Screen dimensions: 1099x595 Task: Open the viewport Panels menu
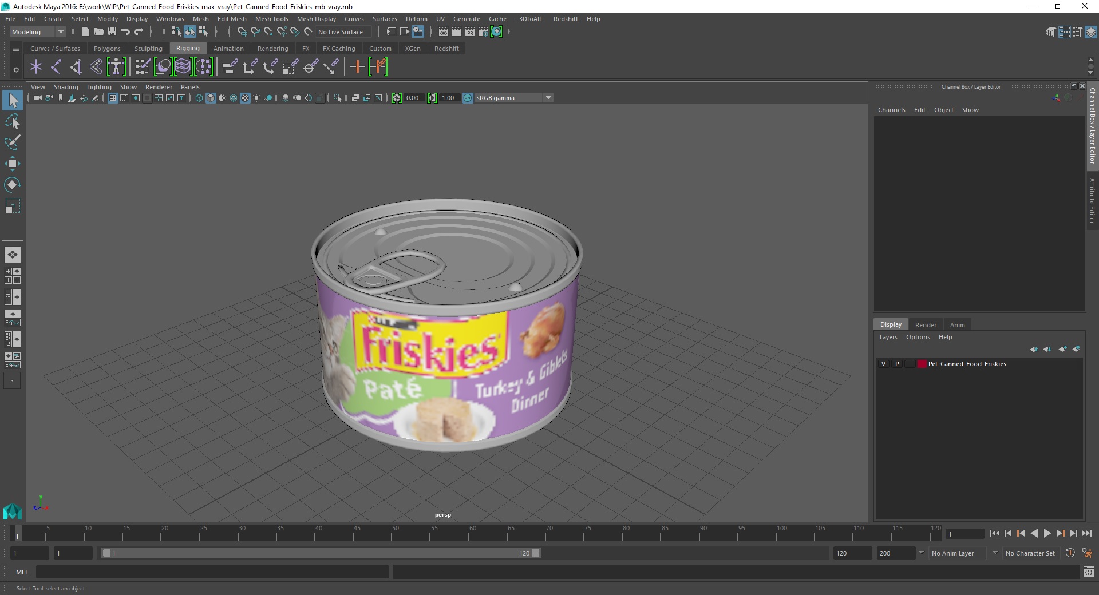pyautogui.click(x=190, y=87)
